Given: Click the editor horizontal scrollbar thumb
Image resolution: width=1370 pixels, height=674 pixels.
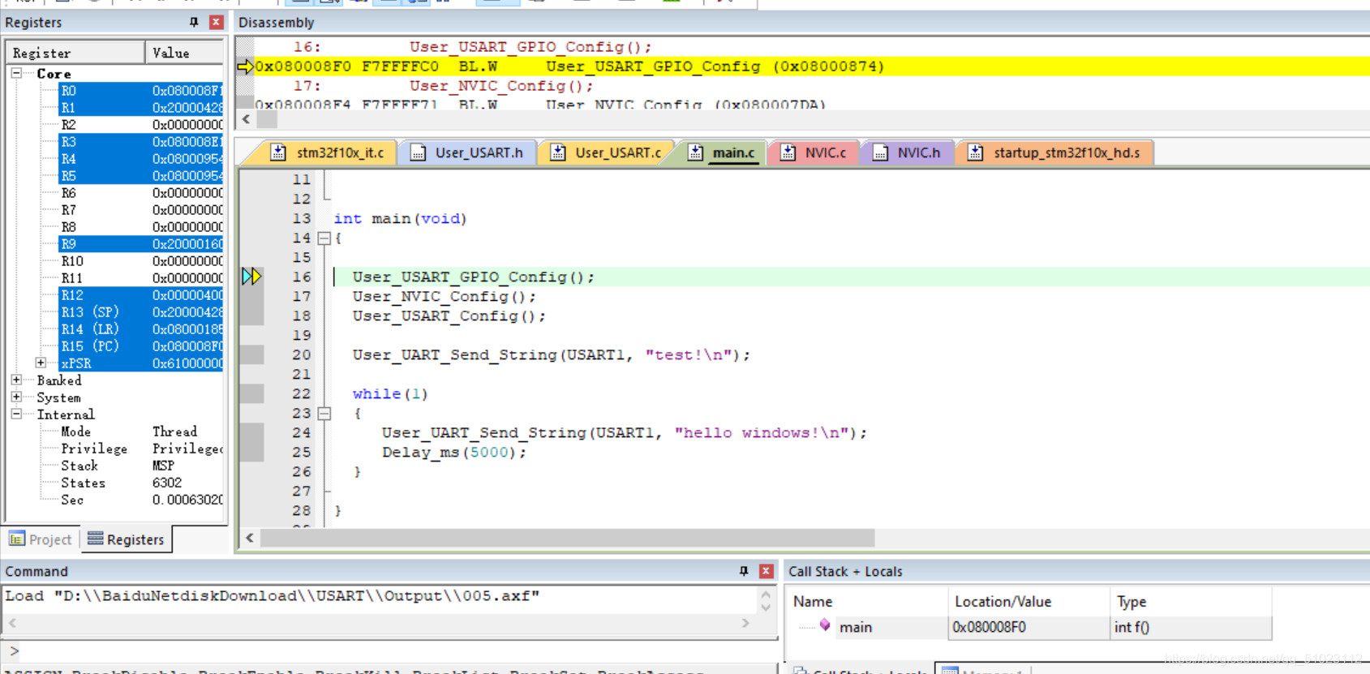Looking at the screenshot, I should tap(568, 538).
